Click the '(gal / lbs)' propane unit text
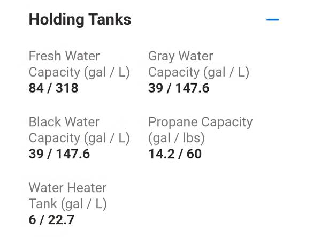321x237 pixels. [177, 138]
